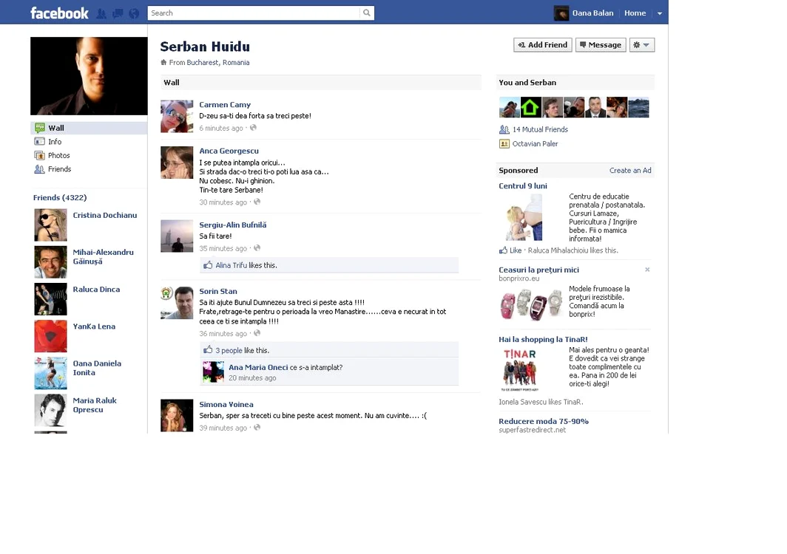Image resolution: width=787 pixels, height=554 pixels.
Task: Select Friends in the left sidebar
Action: (59, 169)
